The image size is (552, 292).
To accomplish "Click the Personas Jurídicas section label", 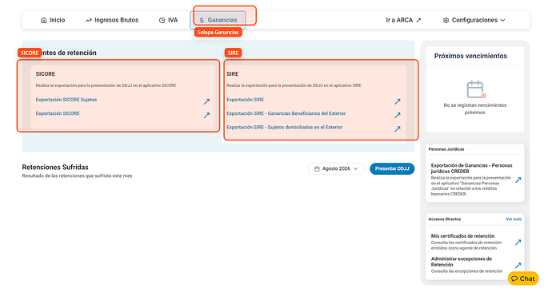I will click(x=446, y=149).
